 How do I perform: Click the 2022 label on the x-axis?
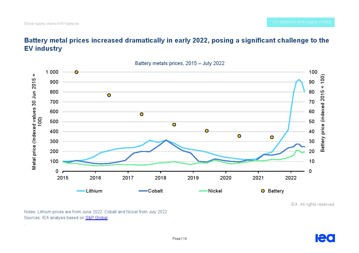tap(291, 178)
